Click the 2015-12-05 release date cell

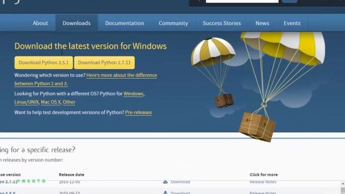[x=70, y=182]
